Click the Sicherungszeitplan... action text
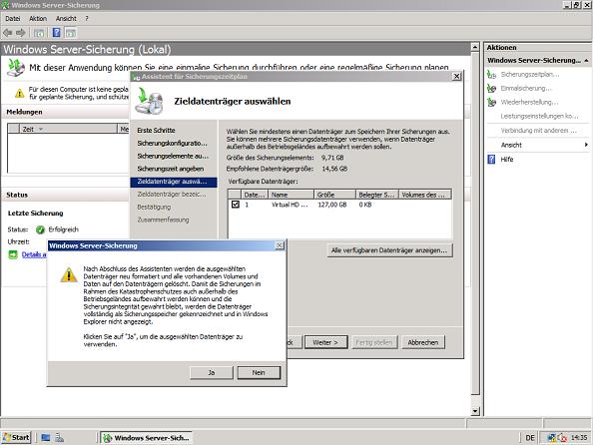 pyautogui.click(x=530, y=75)
